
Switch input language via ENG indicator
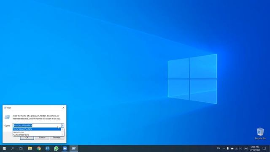tap(246, 148)
